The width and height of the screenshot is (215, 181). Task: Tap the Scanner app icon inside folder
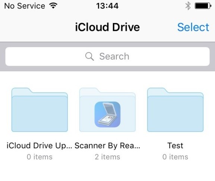point(107,114)
